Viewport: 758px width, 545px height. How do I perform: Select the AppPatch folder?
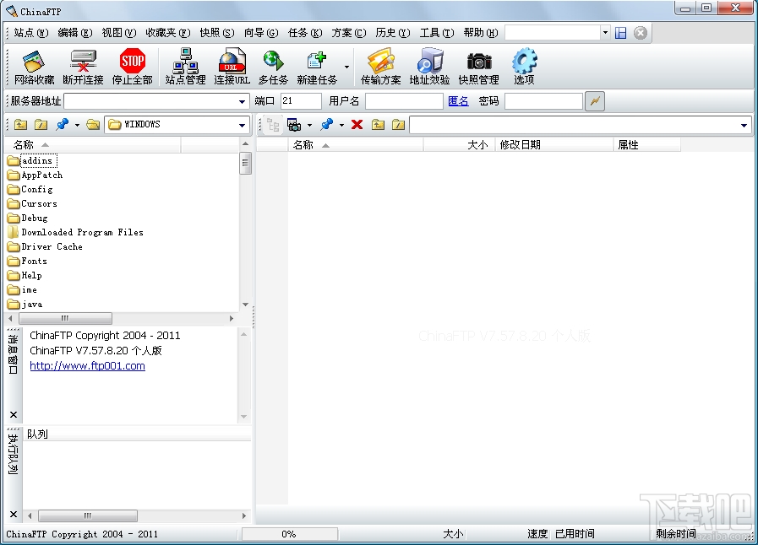point(35,175)
